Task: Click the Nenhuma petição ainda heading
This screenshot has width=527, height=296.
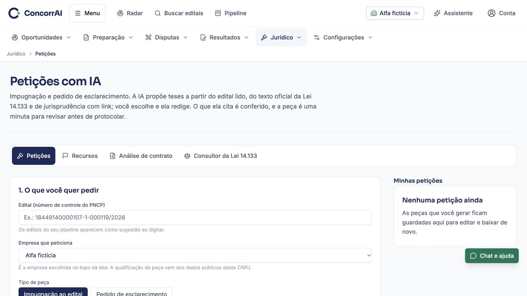Action: tap(442, 200)
